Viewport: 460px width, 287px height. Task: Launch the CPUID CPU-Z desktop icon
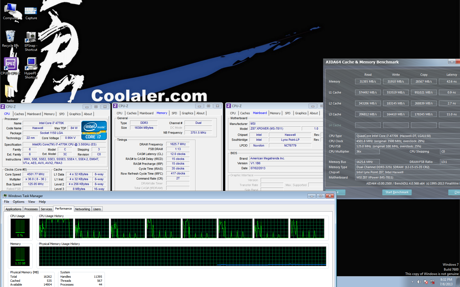click(x=10, y=66)
